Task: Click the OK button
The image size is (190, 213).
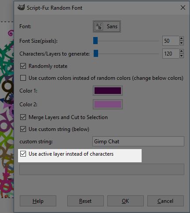Action: coord(125,201)
